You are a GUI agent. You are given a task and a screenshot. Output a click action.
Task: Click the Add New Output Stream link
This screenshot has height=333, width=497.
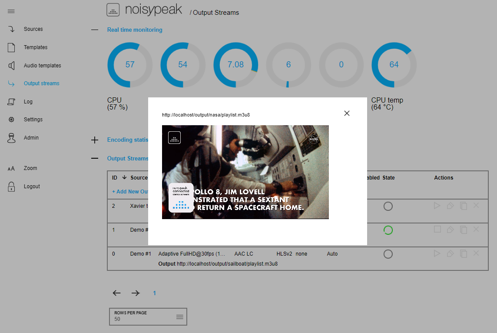[130, 192]
